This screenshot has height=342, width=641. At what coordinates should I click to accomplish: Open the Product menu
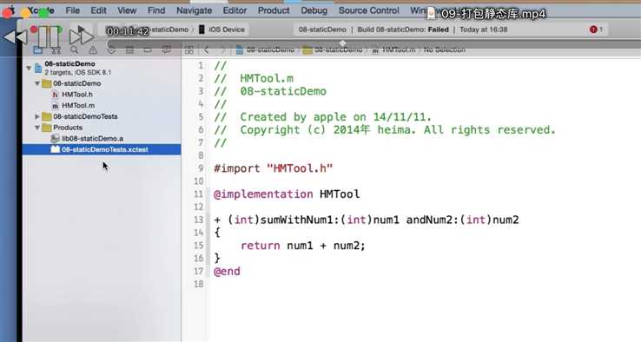click(x=274, y=10)
